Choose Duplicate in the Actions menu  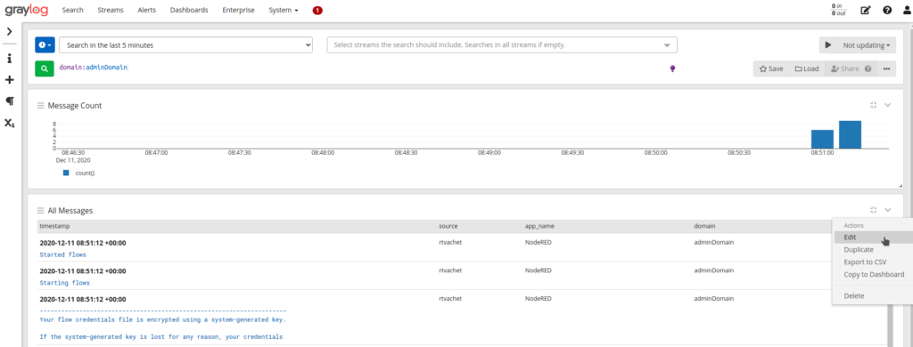(872, 250)
